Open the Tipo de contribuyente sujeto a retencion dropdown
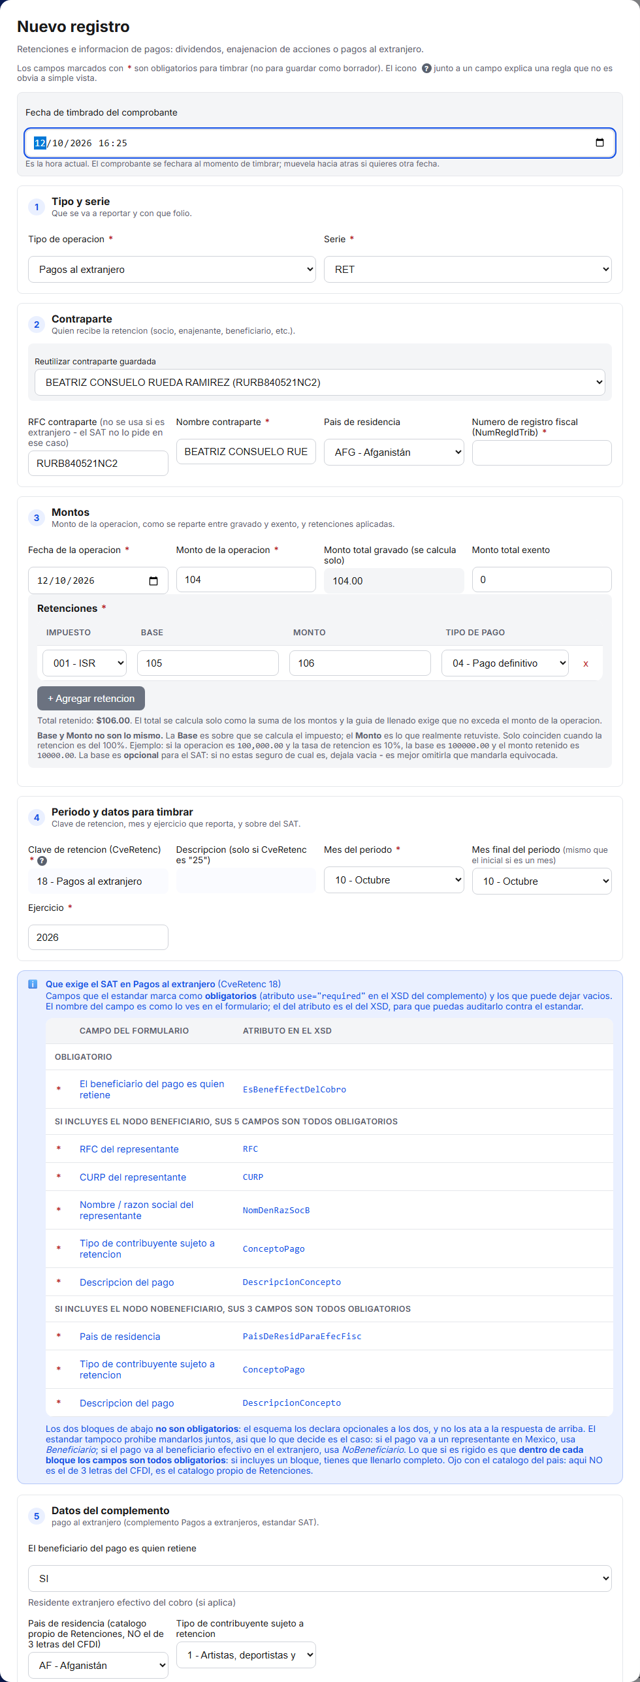This screenshot has width=640, height=1682. pos(246,1655)
